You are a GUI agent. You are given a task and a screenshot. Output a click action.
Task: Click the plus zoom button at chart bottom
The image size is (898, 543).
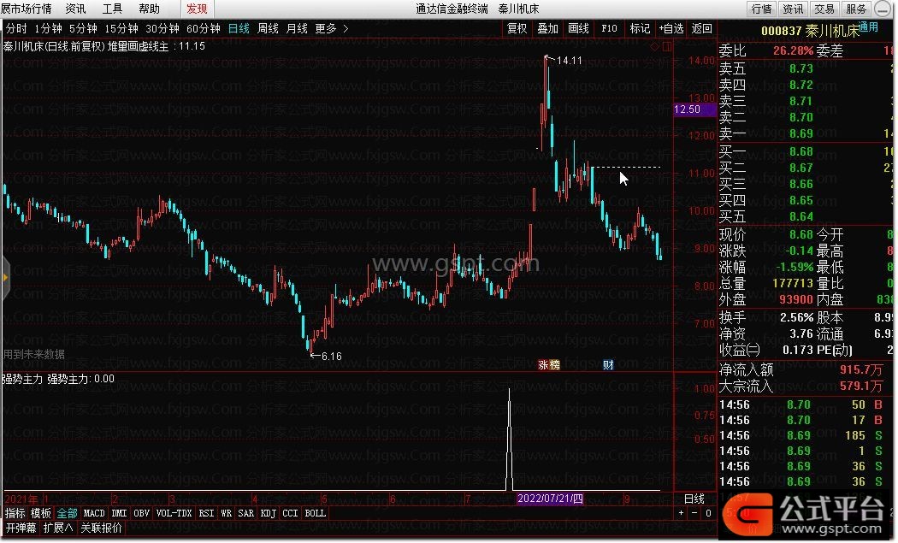click(681, 513)
